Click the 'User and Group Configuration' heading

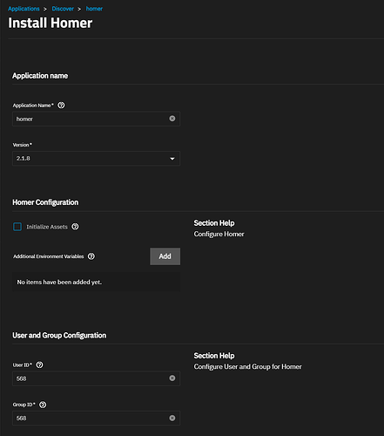tap(59, 336)
